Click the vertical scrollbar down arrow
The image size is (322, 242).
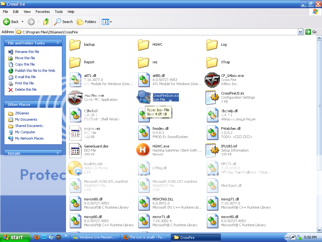pos(319,230)
